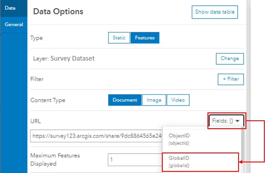Click into the URL text box
The image size is (265, 173).
coord(96,136)
